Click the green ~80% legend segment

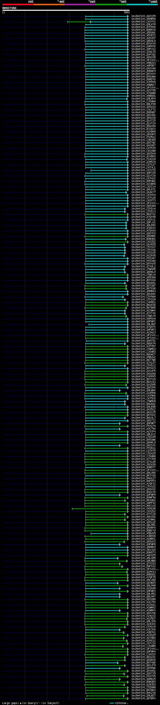111,5
